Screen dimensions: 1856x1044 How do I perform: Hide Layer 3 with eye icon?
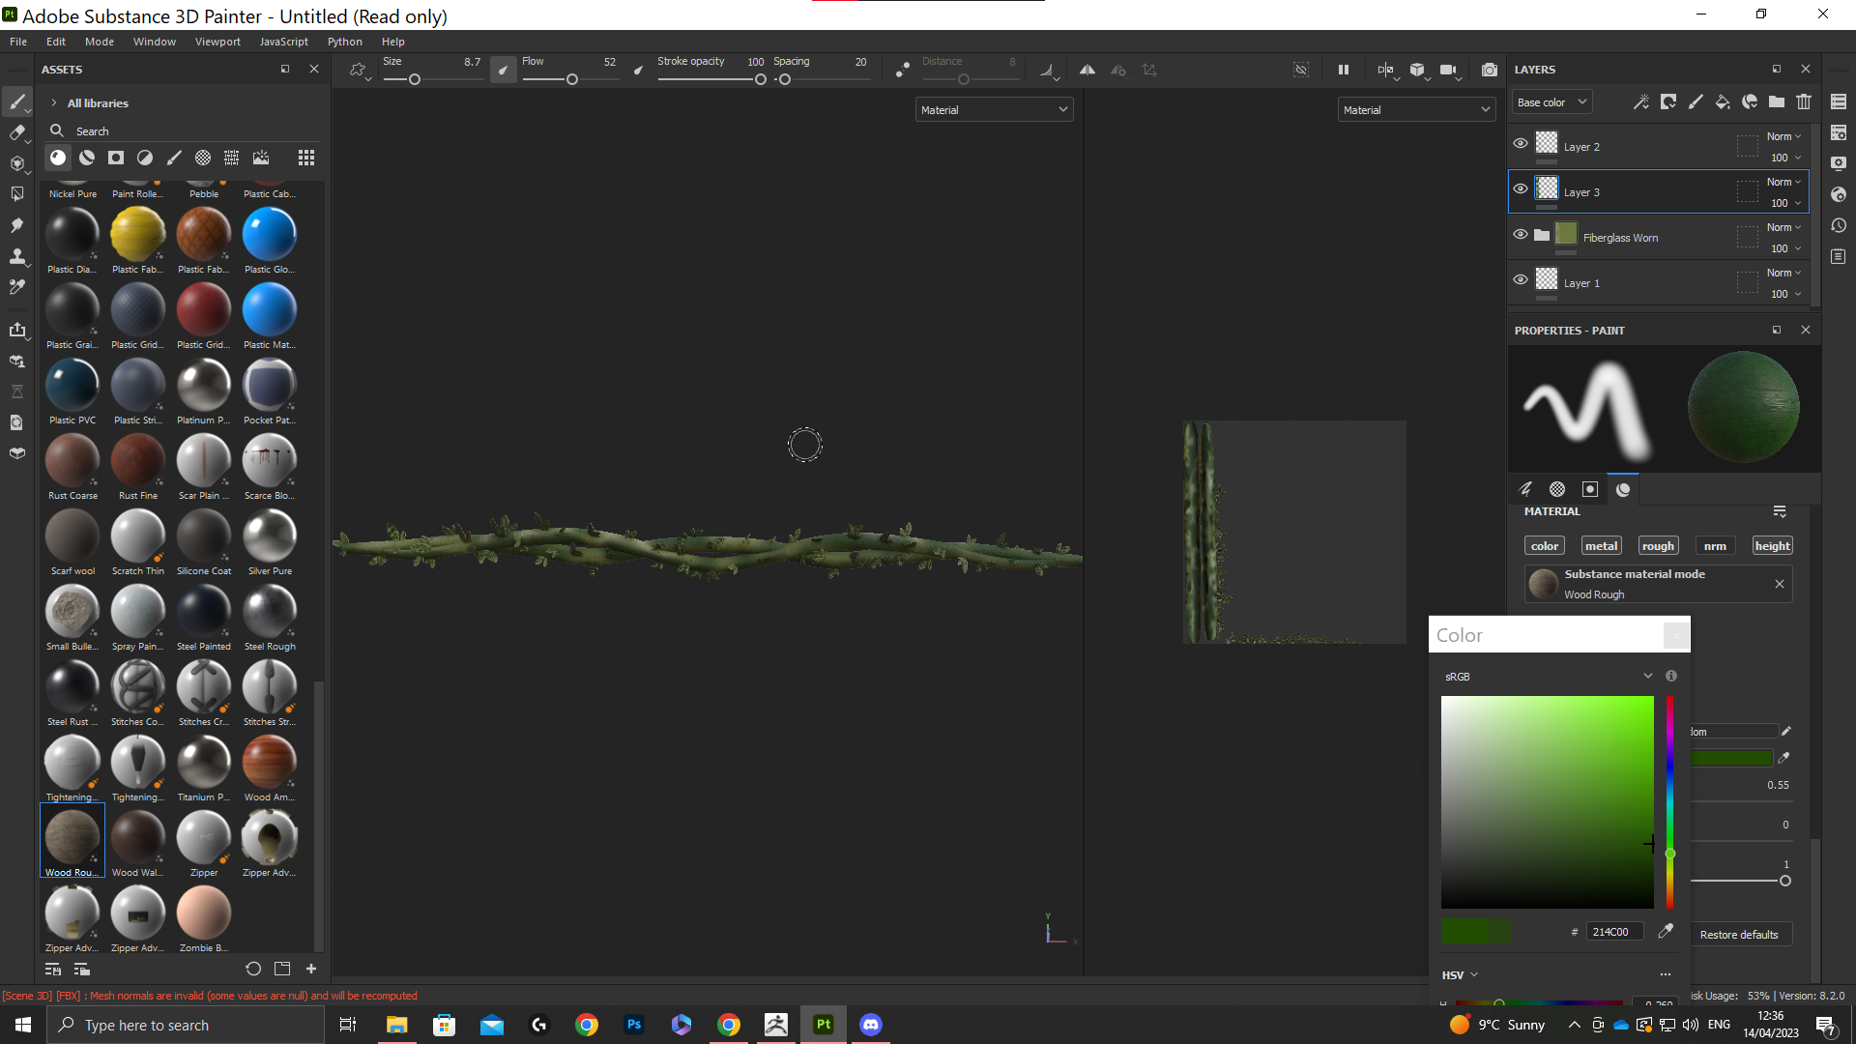click(x=1521, y=188)
